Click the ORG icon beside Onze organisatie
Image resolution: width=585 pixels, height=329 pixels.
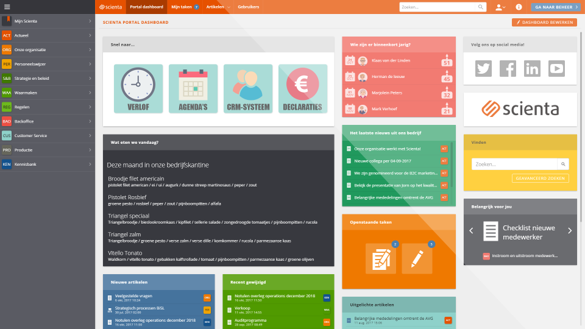point(7,49)
